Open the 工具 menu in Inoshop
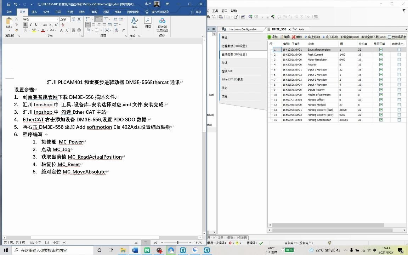Screen dimensions: 408x255 click(x=215, y=11)
